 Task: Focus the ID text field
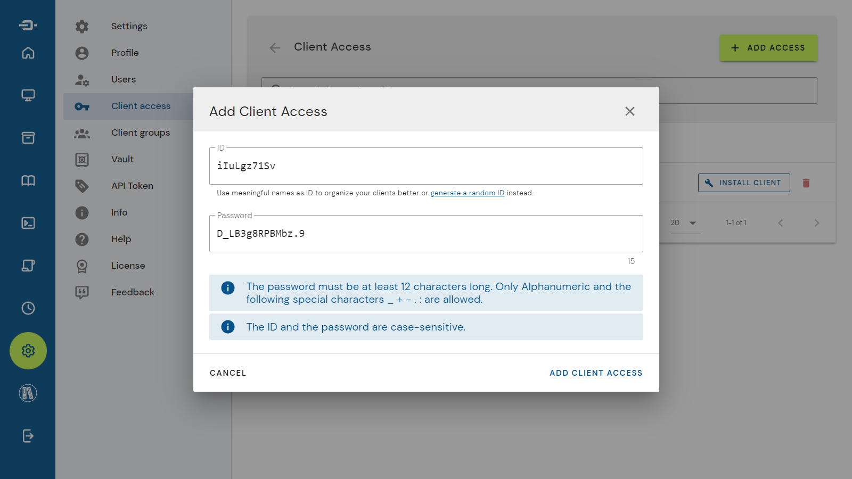(x=426, y=166)
